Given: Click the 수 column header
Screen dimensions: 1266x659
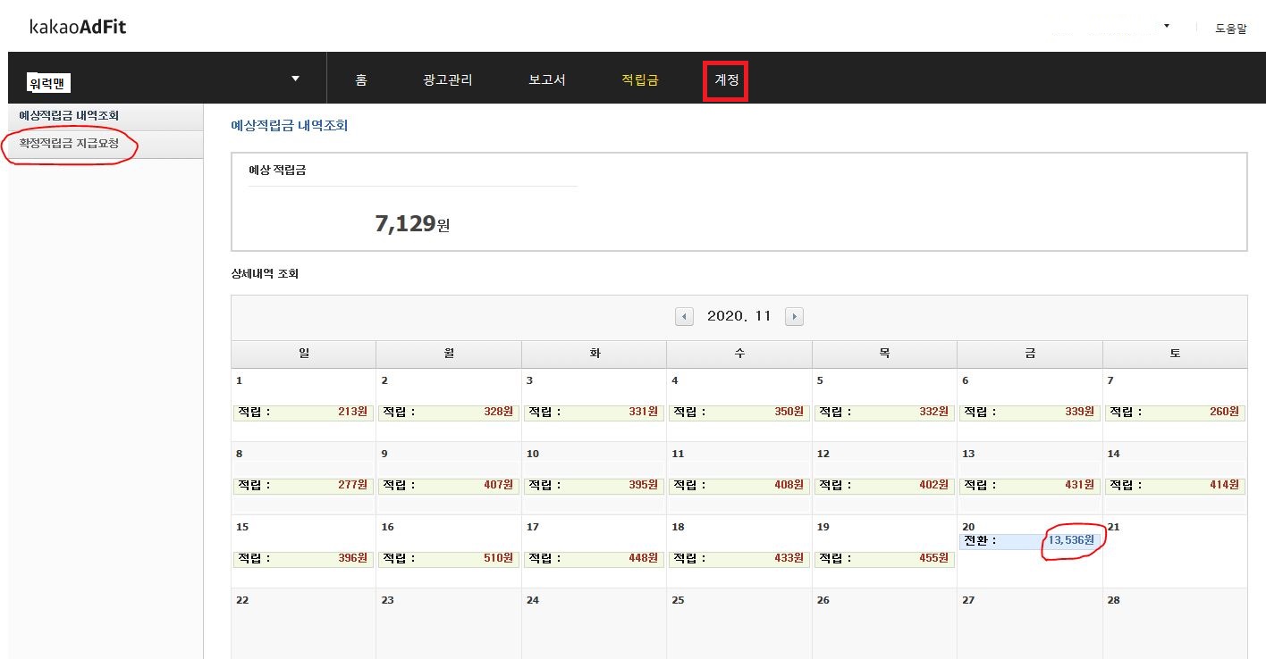Looking at the screenshot, I should click(x=739, y=354).
